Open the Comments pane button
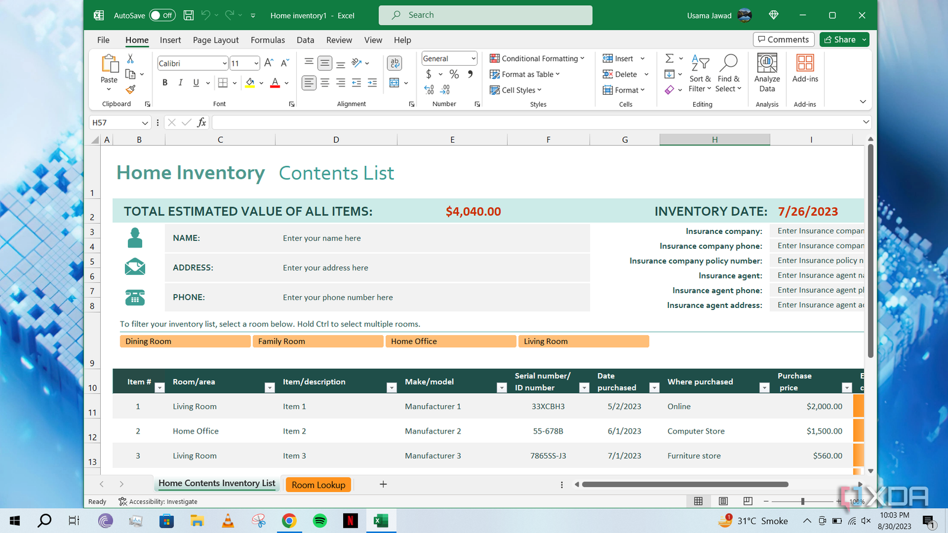Screen dimensions: 948x533 pyautogui.click(x=783, y=40)
